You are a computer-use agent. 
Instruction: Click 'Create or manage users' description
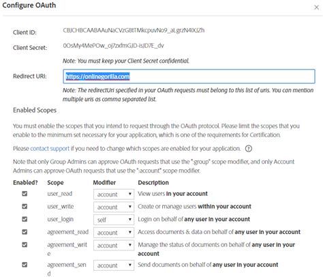(194, 206)
